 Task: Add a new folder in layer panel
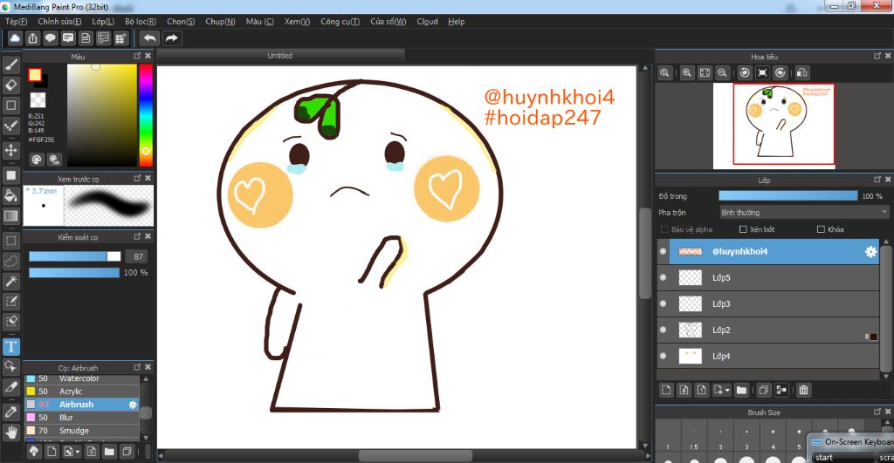[x=741, y=390]
